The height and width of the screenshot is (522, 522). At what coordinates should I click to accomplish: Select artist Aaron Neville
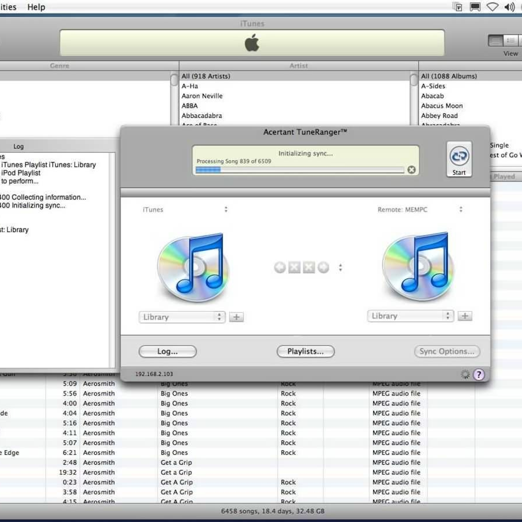click(x=295, y=96)
